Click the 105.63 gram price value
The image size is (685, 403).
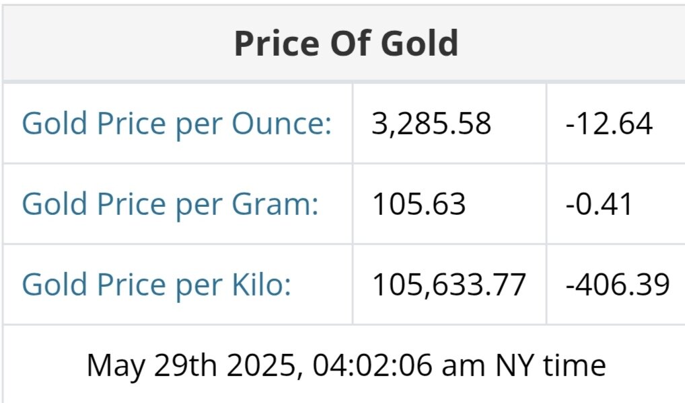pos(419,205)
